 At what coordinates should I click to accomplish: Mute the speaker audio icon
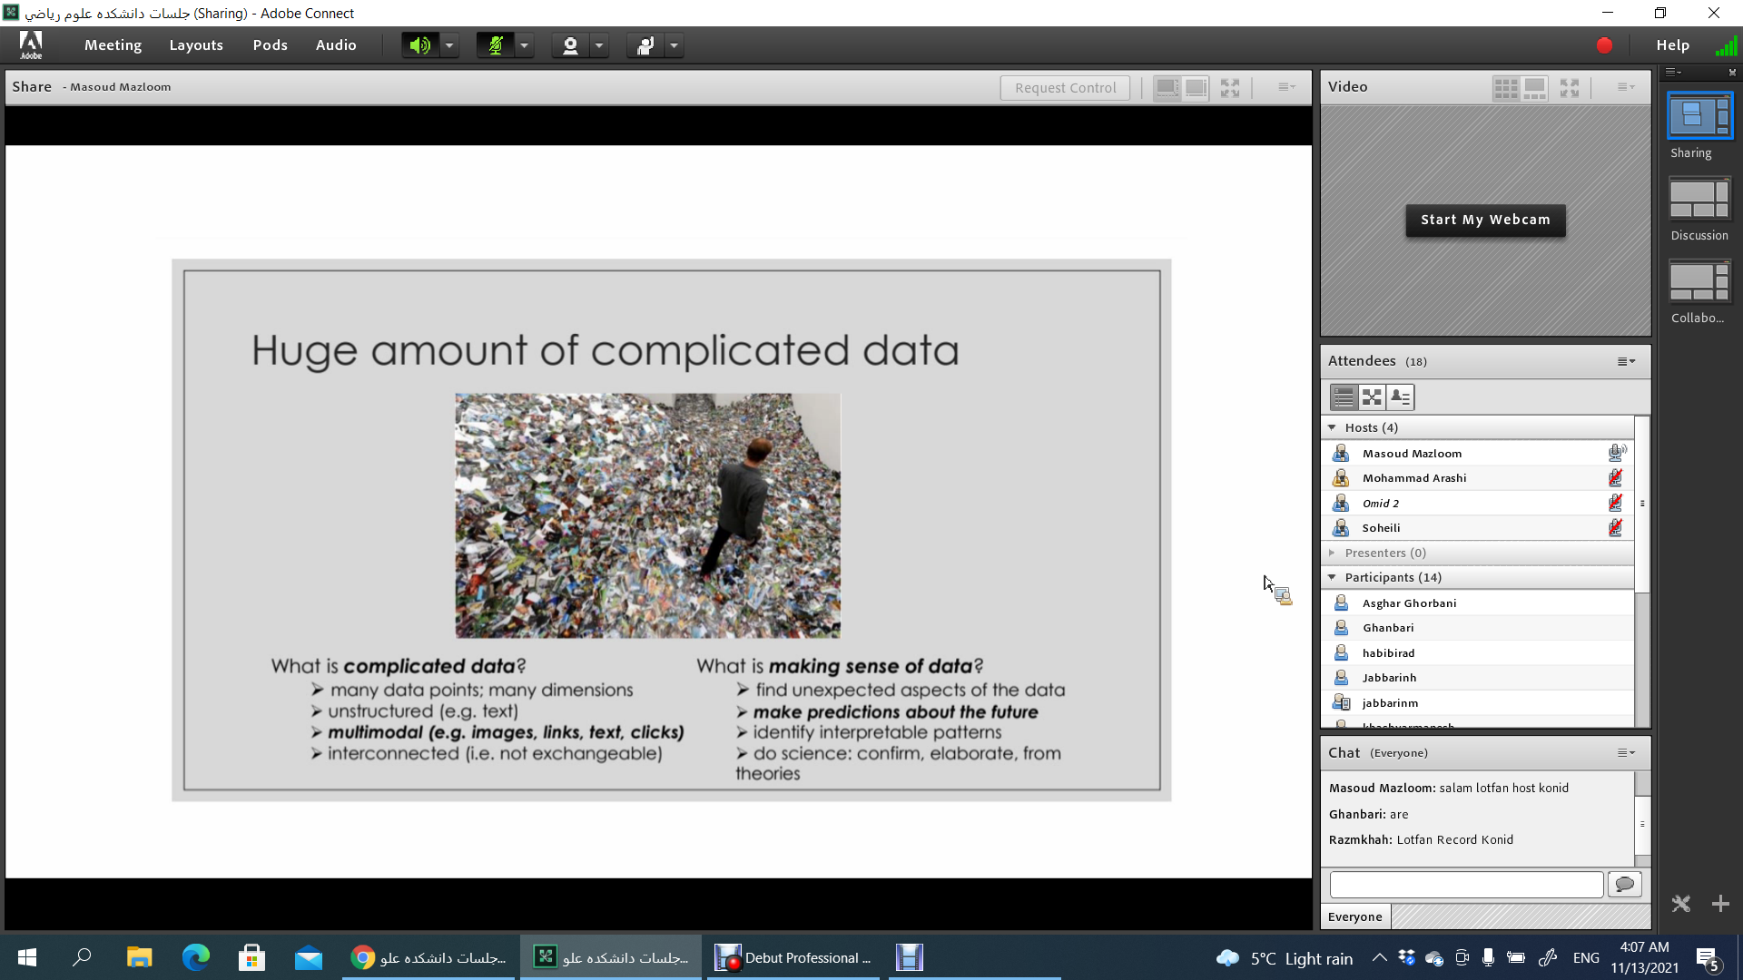(x=419, y=45)
